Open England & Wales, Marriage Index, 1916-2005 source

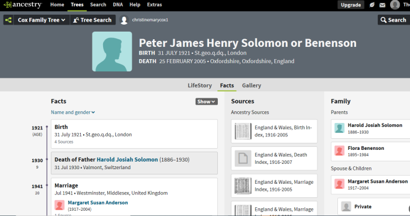coord(274,186)
